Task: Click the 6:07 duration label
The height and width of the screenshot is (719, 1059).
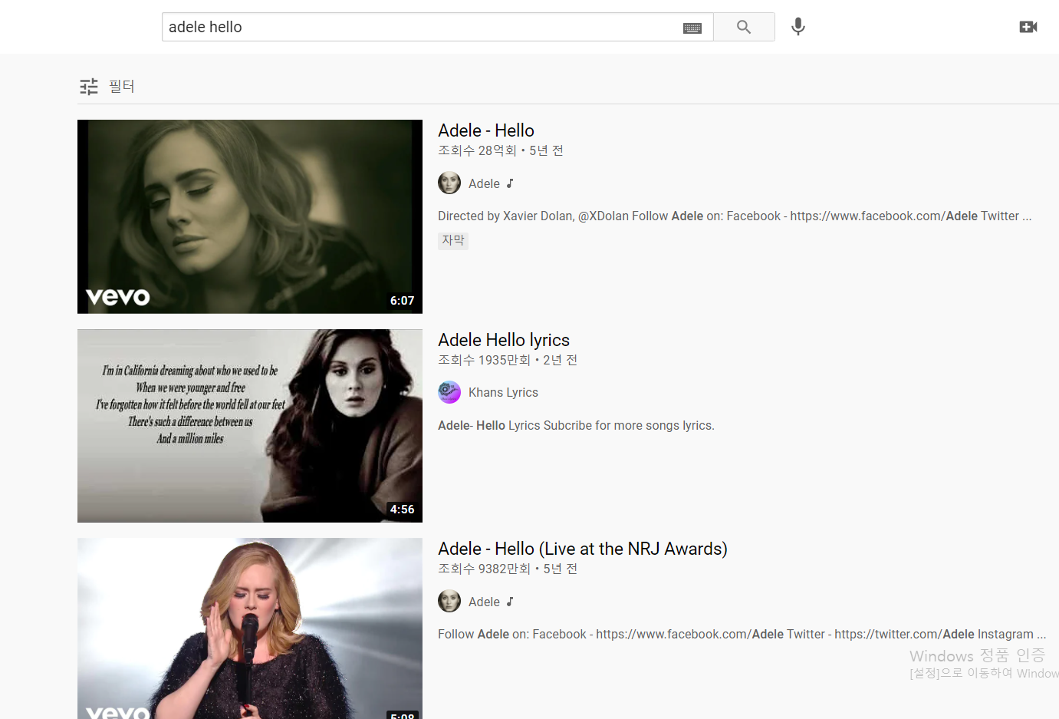Action: (x=402, y=301)
